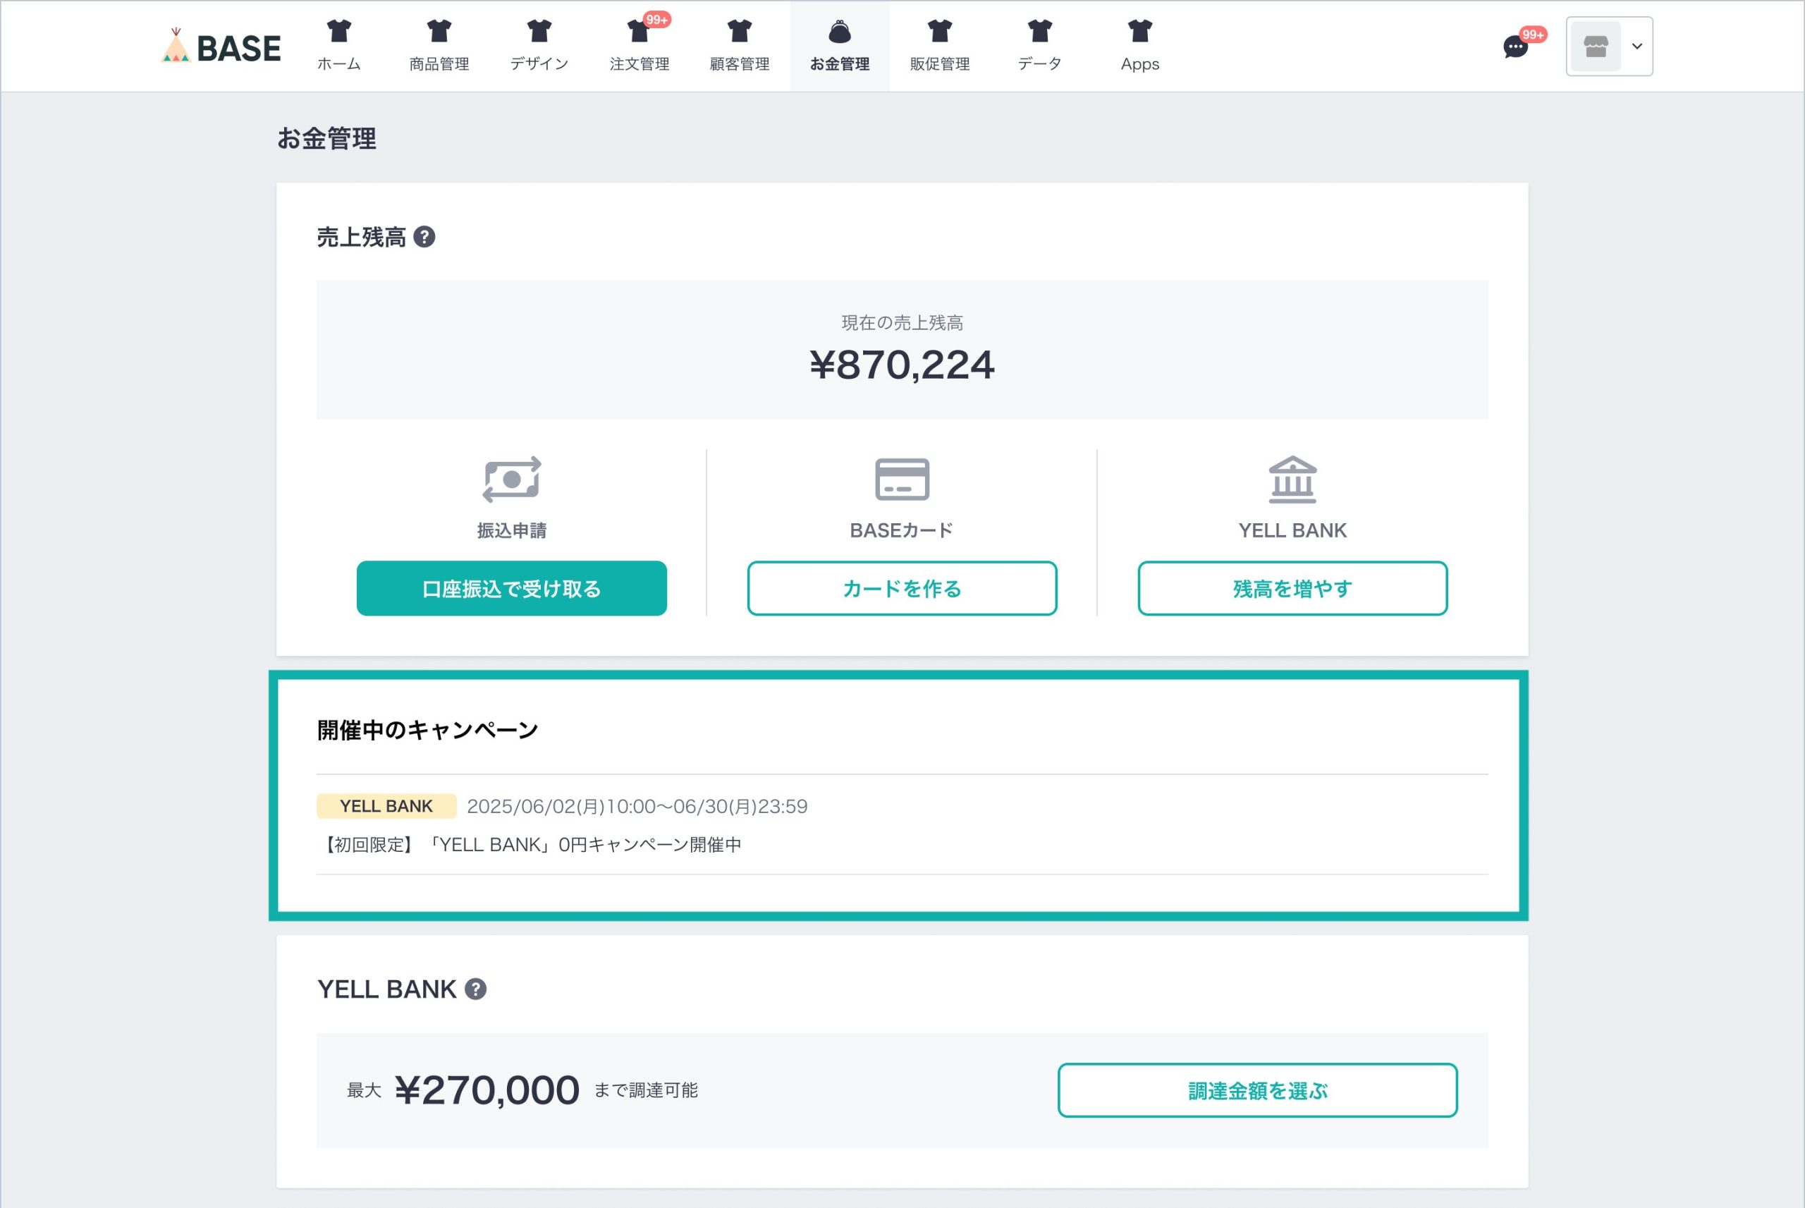This screenshot has height=1208, width=1805.
Task: Click the 口座振込で受け取る button
Action: point(512,589)
